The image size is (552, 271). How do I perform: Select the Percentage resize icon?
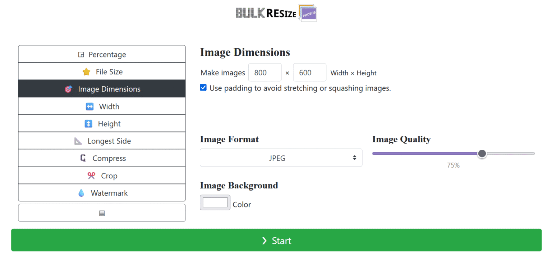(81, 54)
